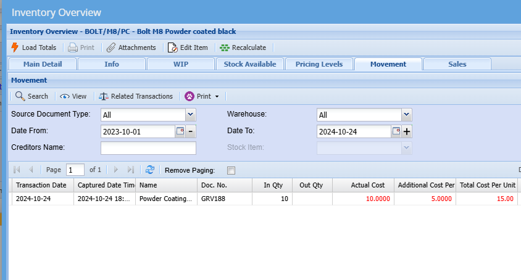Click plus button beside Date To
Screen dimensions: 521x280
tap(407, 131)
